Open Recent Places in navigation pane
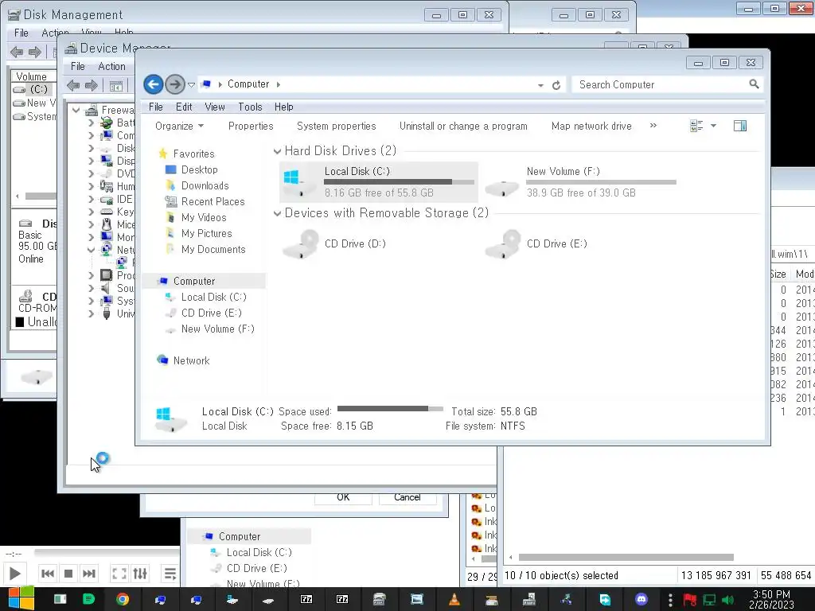815x611 pixels. pyautogui.click(x=213, y=201)
